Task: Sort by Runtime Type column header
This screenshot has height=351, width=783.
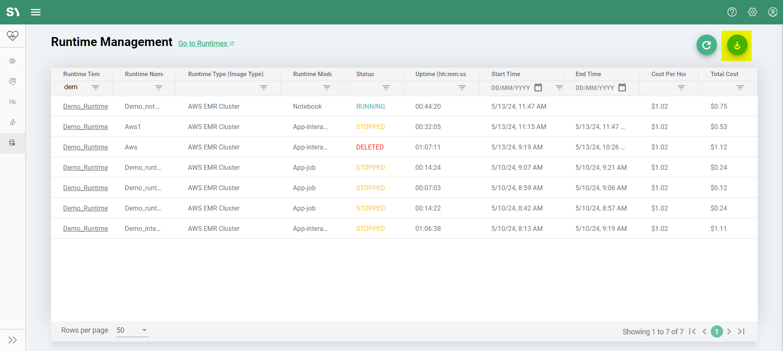Action: coord(226,74)
